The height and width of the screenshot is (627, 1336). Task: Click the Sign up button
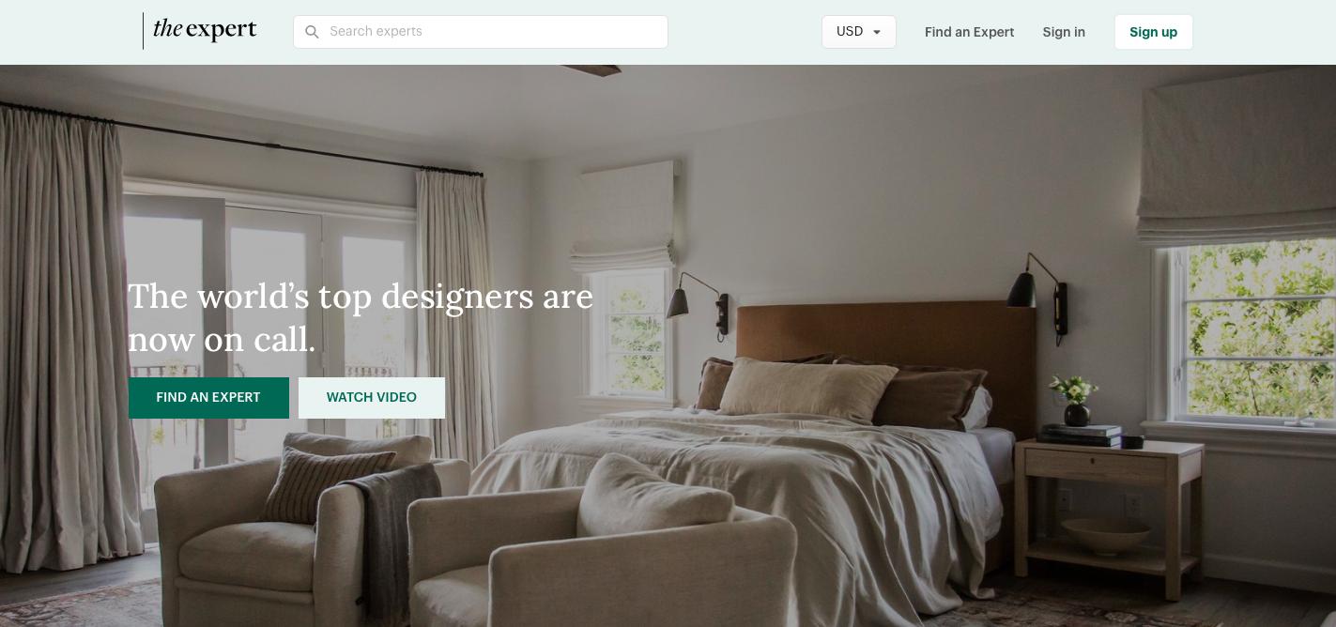pos(1153,32)
